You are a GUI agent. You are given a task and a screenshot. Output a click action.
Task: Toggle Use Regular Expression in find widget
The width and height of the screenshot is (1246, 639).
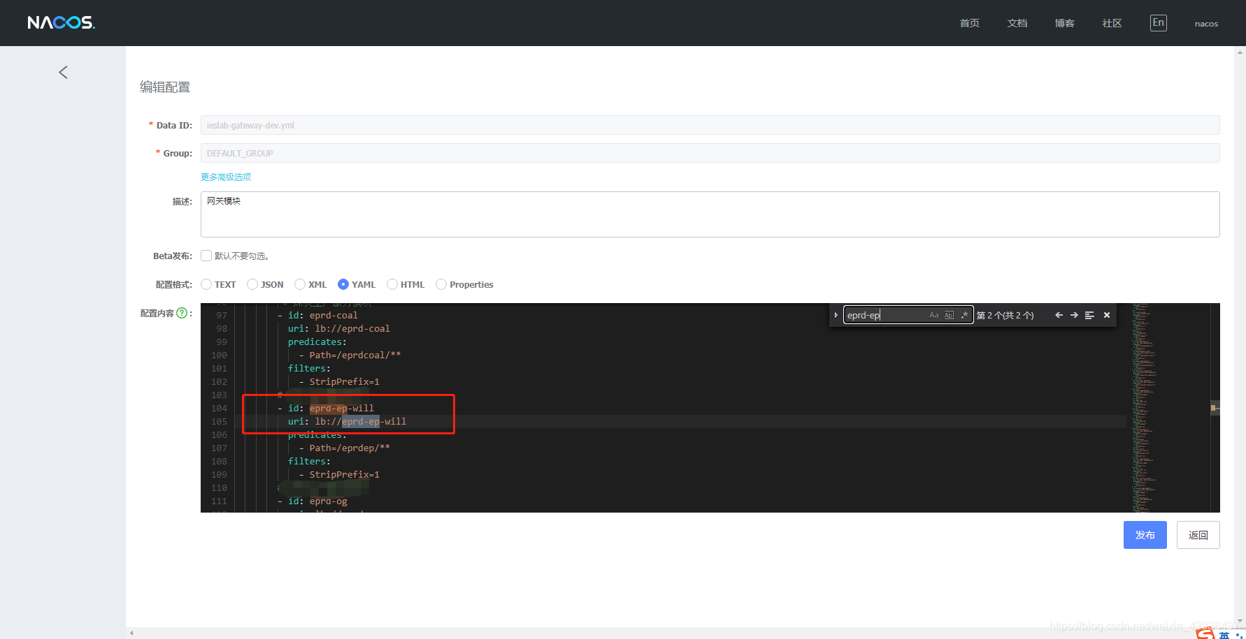pyautogui.click(x=964, y=315)
